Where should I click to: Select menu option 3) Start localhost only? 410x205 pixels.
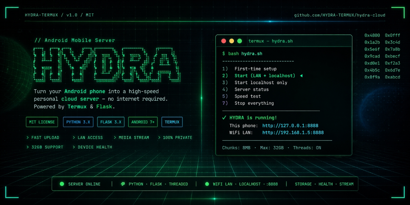[x=255, y=83]
